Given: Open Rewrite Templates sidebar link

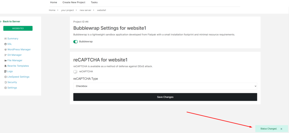Looking at the screenshot, I should tap(18, 66).
